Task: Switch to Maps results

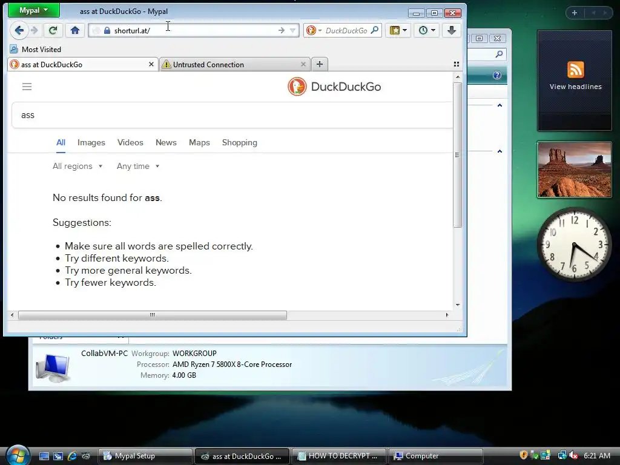Action: tap(199, 143)
